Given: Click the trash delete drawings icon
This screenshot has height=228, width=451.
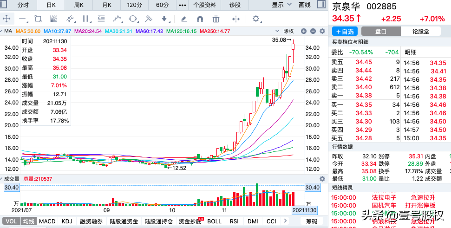Looking at the screenshot, I should point(216,19).
